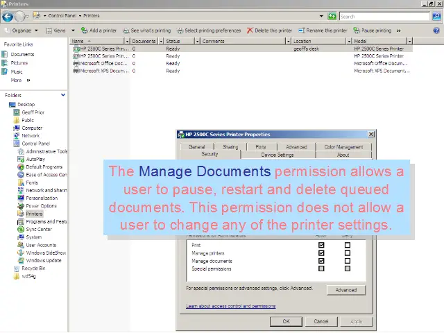Image resolution: width=444 pixels, height=333 pixels.
Task: Toggle Allow for Special permissions
Action: (321, 268)
